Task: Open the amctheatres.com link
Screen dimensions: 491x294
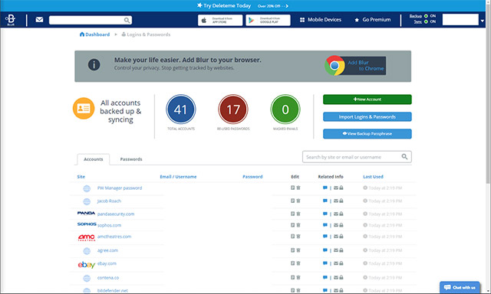Action: (x=114, y=237)
